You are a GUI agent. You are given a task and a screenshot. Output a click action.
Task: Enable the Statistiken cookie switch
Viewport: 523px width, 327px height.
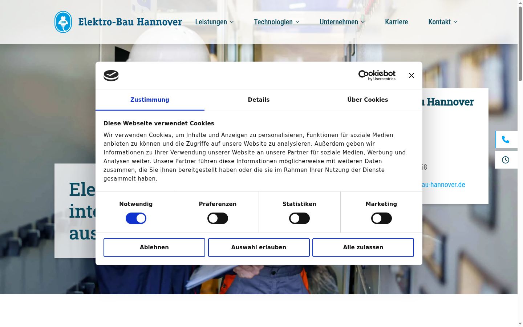click(300, 218)
